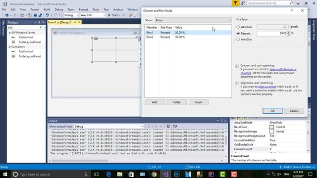
Task: Click the Delete button
Action: coord(176,102)
